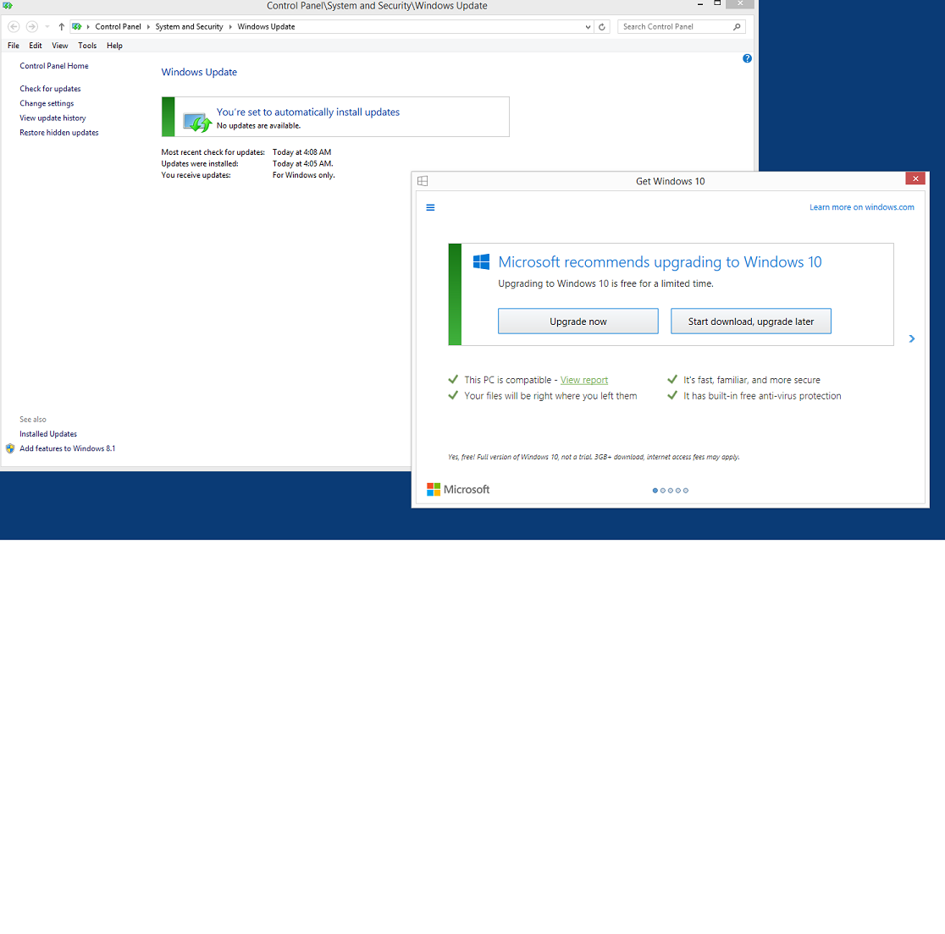Open the View menu

(59, 46)
